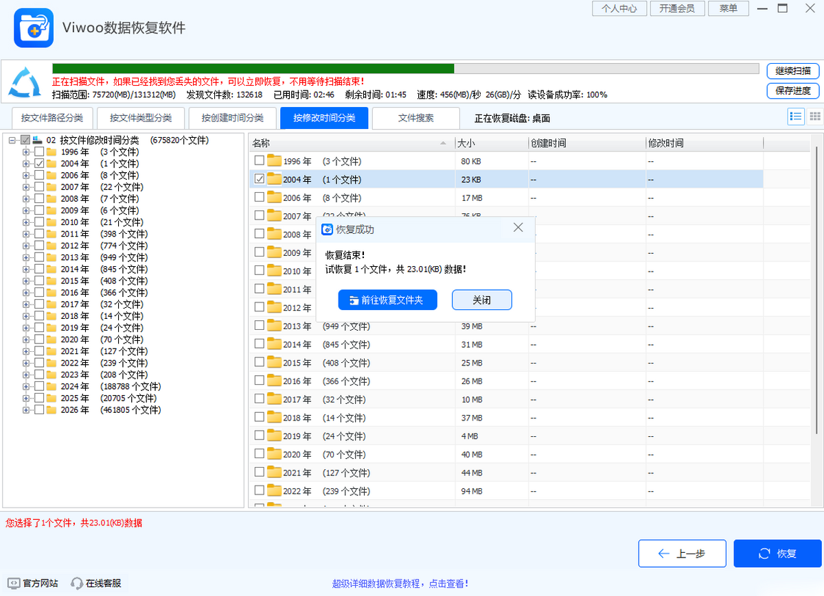Expand the 2016 年 tree node

click(26, 292)
